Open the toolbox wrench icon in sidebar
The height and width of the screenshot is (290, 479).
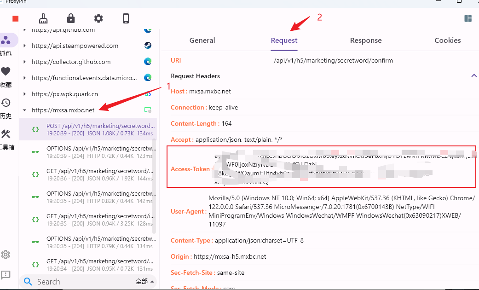(x=6, y=134)
